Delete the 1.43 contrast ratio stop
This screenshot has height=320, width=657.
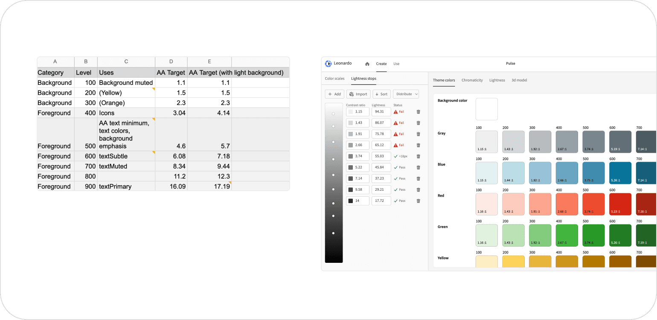(418, 123)
